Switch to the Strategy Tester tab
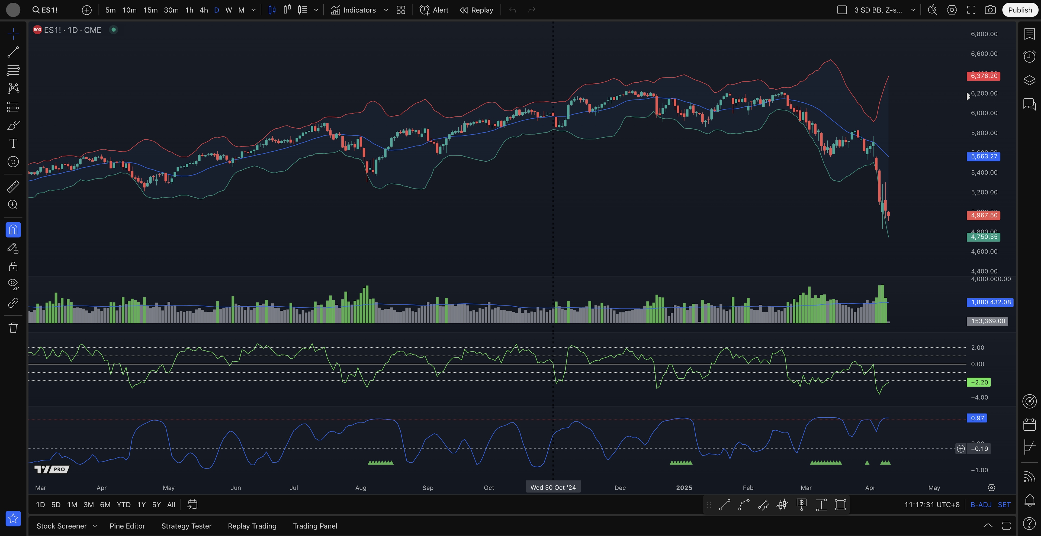 pos(186,526)
